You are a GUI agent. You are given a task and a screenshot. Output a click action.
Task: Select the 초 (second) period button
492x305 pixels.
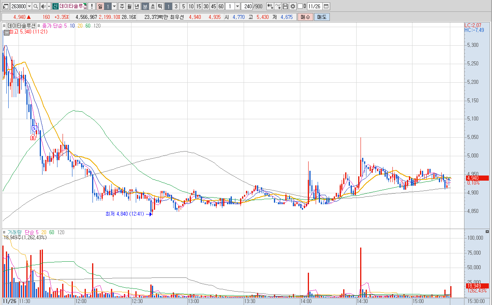pyautogui.click(x=152, y=6)
